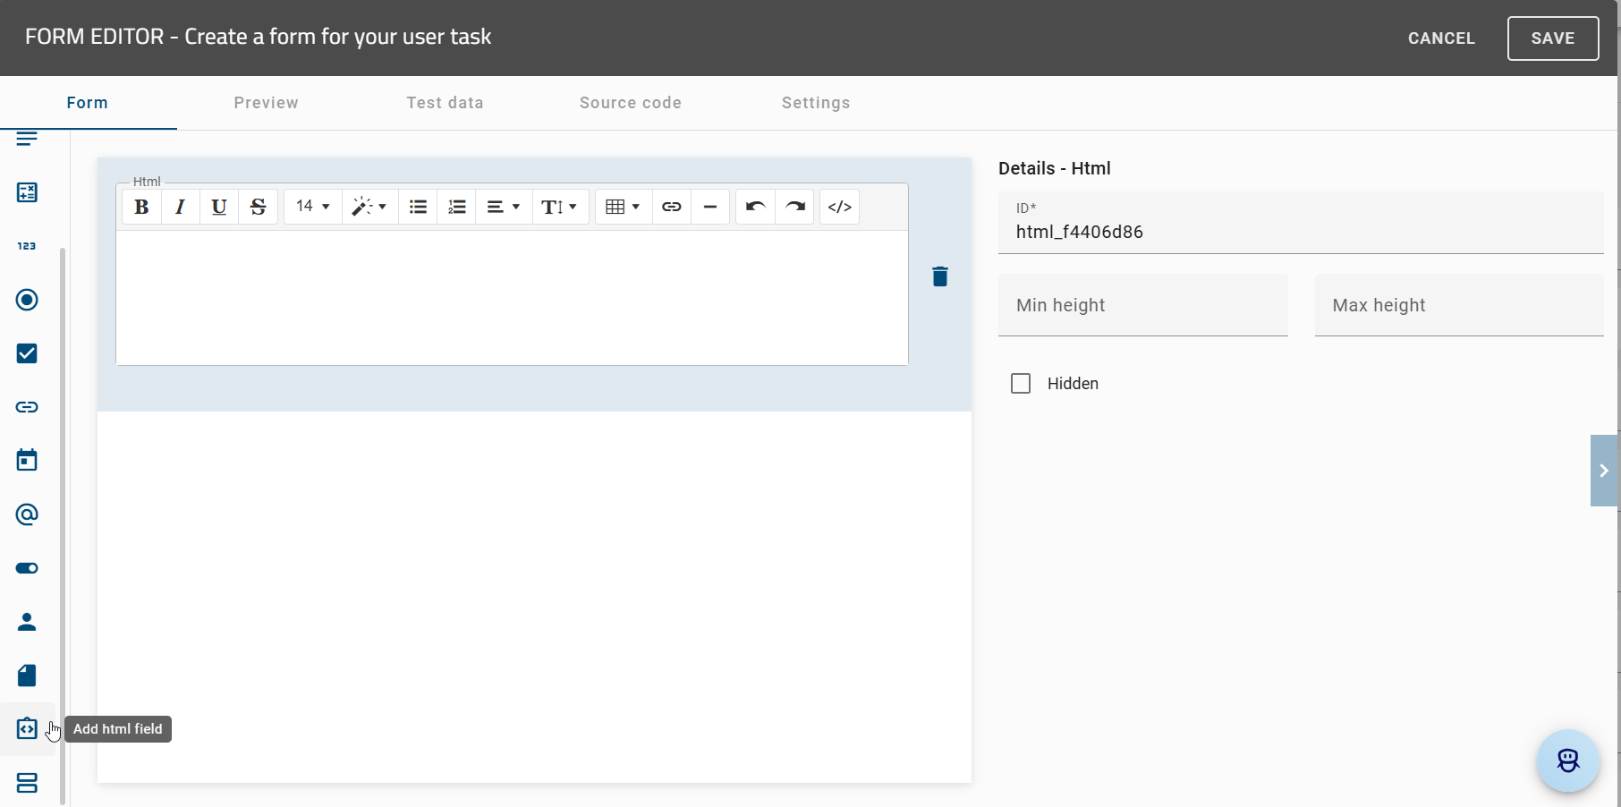
Task: Toggle strikethrough formatting
Action: point(258,207)
